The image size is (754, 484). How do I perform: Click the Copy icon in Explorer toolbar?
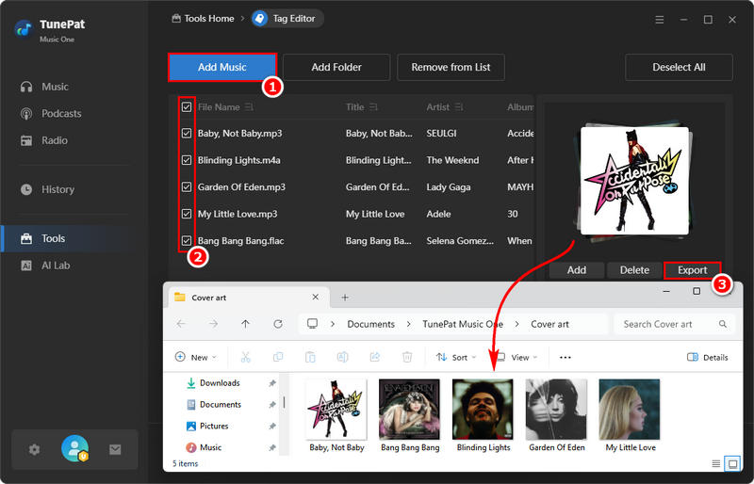278,357
